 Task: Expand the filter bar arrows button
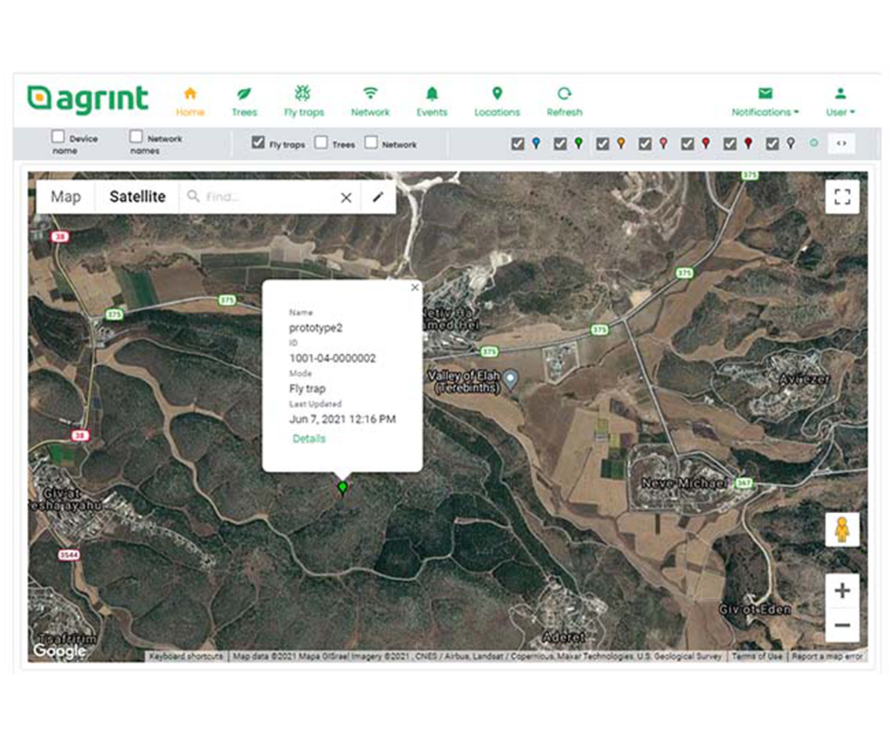click(x=842, y=144)
